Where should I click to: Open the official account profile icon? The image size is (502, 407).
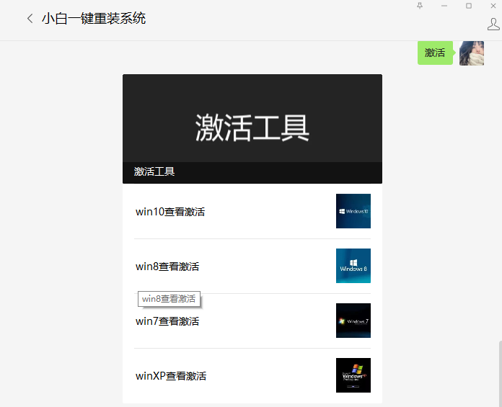point(493,24)
